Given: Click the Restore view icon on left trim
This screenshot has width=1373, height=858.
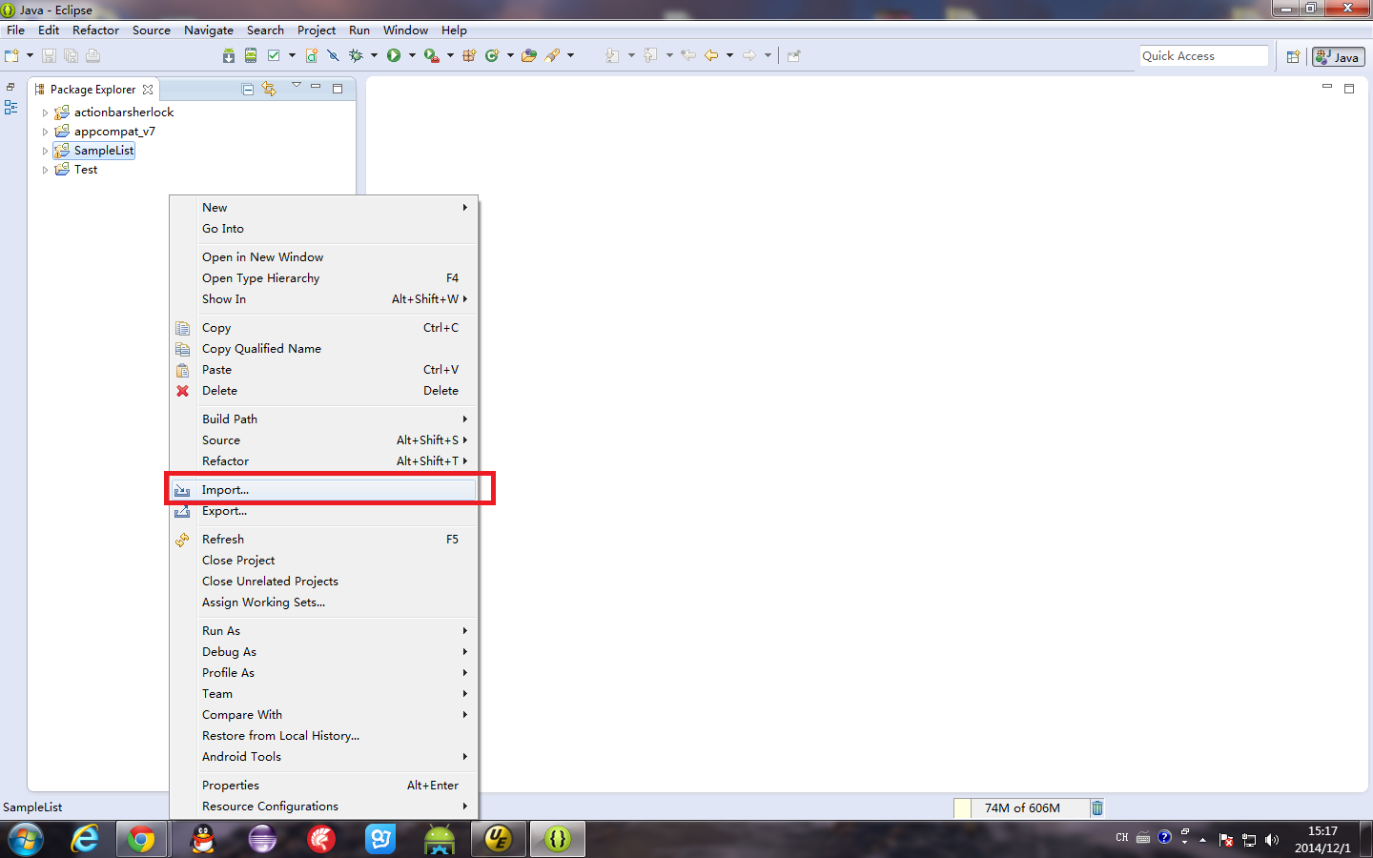Looking at the screenshot, I should [x=11, y=87].
